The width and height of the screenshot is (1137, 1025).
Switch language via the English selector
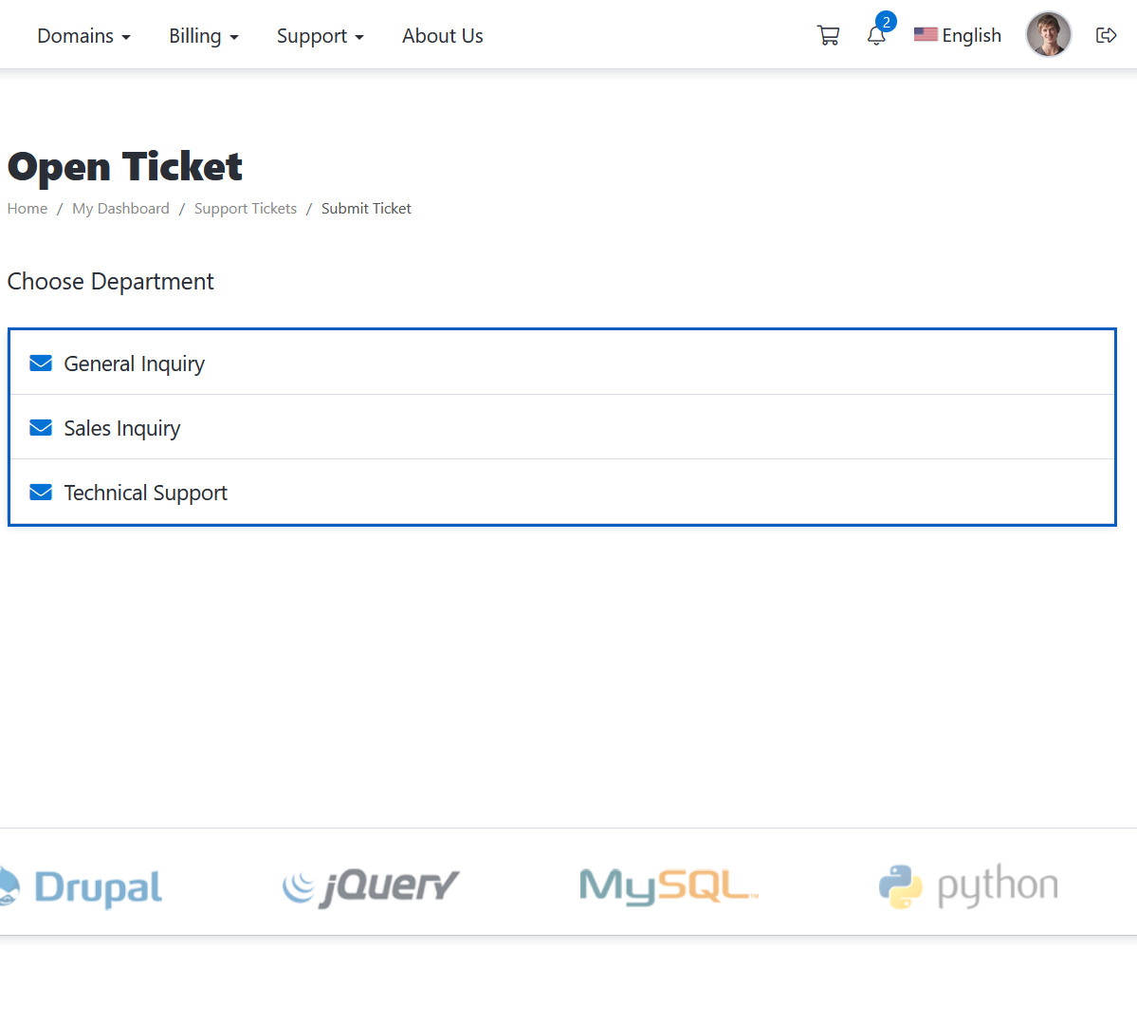click(971, 36)
